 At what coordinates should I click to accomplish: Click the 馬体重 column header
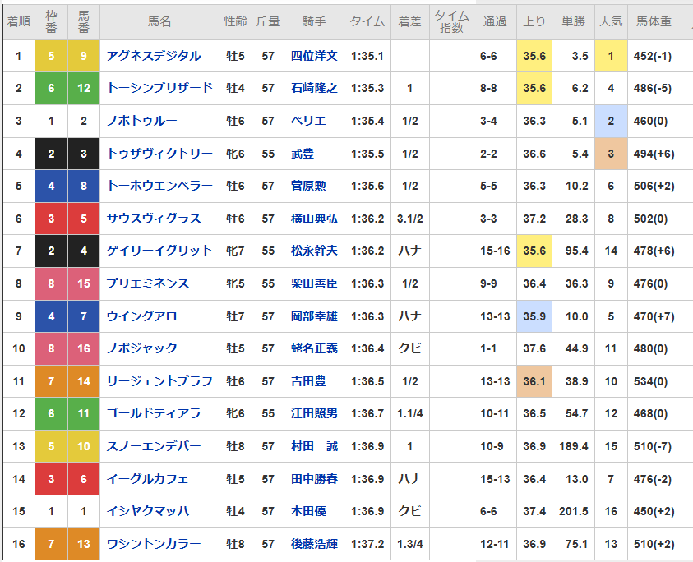654,21
